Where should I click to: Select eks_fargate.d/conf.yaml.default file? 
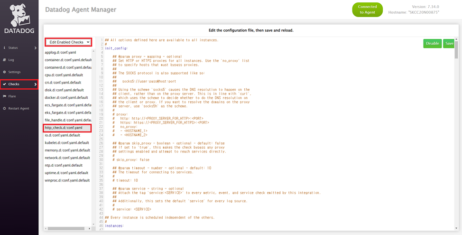(x=68, y=113)
